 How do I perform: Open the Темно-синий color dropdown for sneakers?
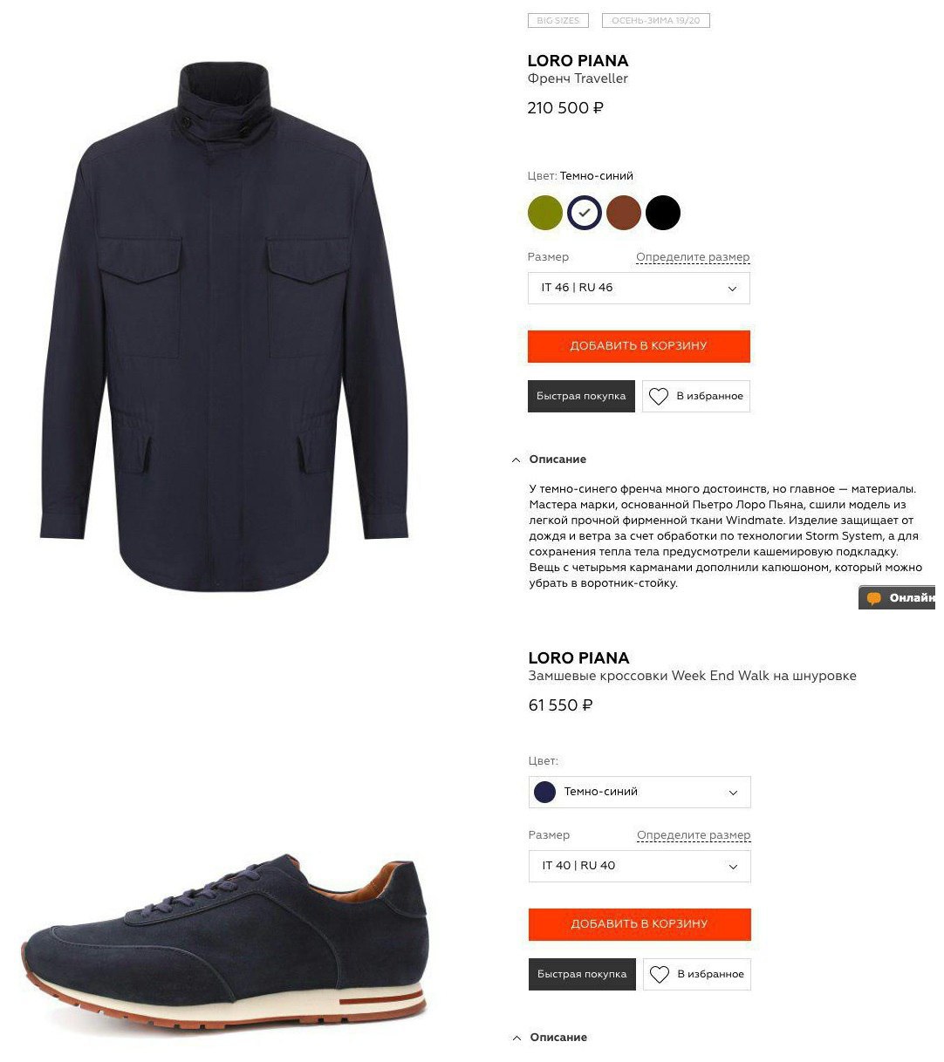[x=640, y=793]
